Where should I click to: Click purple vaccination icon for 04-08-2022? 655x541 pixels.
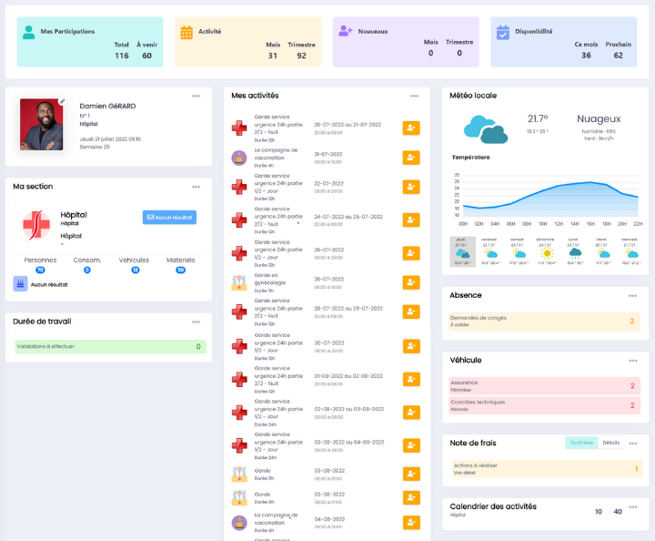click(x=239, y=523)
